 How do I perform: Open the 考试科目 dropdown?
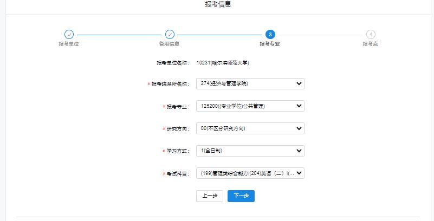[x=250, y=173]
